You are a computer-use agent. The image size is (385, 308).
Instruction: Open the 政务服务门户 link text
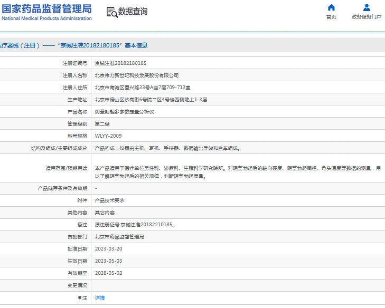click(x=367, y=17)
